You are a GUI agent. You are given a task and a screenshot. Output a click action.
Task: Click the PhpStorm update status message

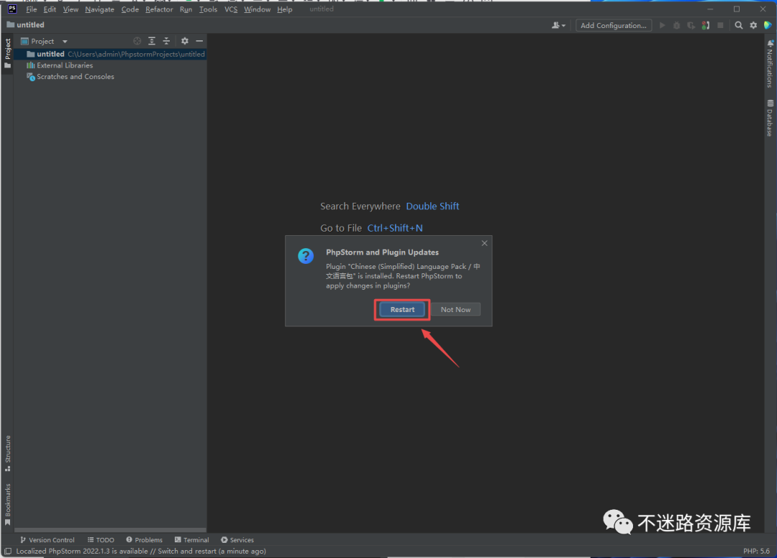coord(141,551)
